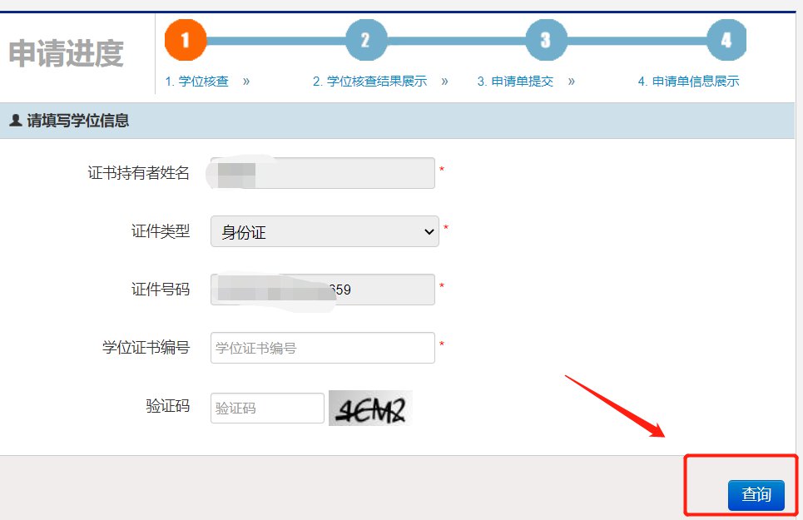Image resolution: width=803 pixels, height=520 pixels.
Task: Open the 证件类型 dropdown showing 身份证
Action: click(325, 231)
